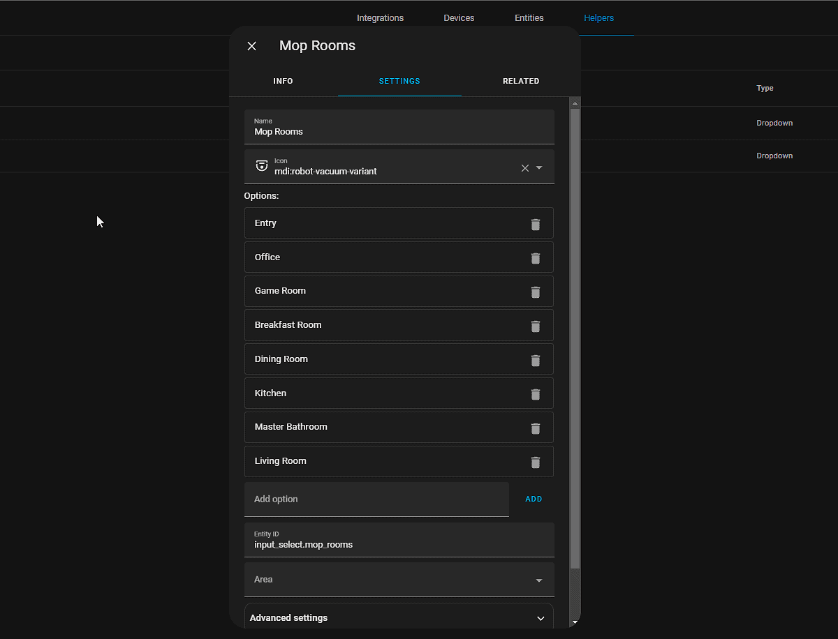Delete the Kitchen option

(x=536, y=395)
